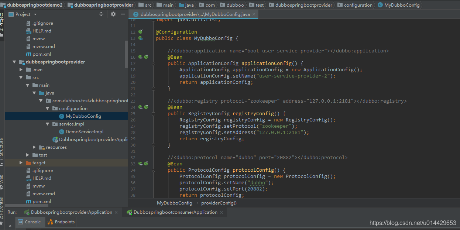This screenshot has height=230, width=460.
Task: Expand the test folder in the tree
Action: click(x=28, y=155)
